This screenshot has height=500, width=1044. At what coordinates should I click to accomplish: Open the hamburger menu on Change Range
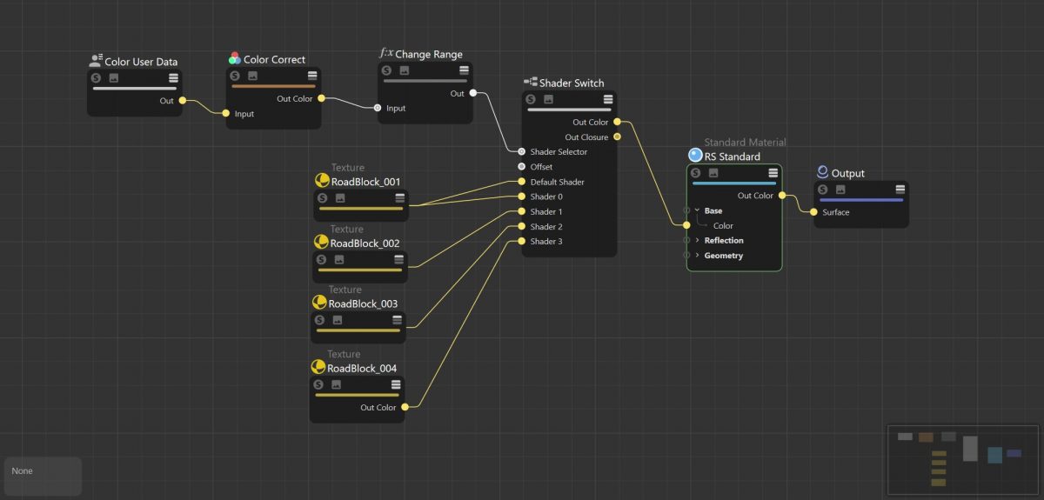(464, 71)
